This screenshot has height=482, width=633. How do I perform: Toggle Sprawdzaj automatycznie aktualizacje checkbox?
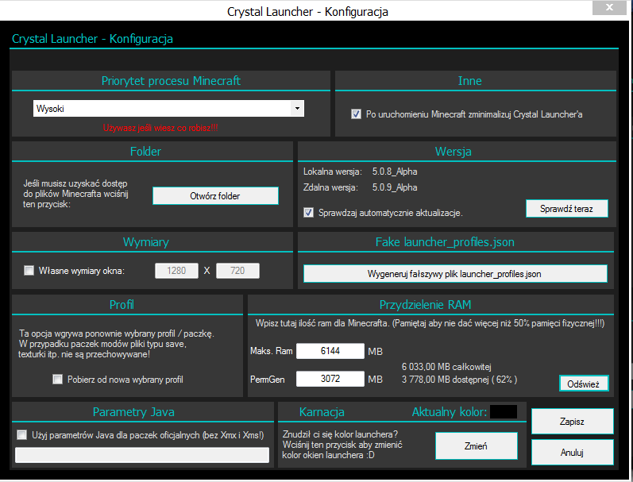[x=308, y=212]
